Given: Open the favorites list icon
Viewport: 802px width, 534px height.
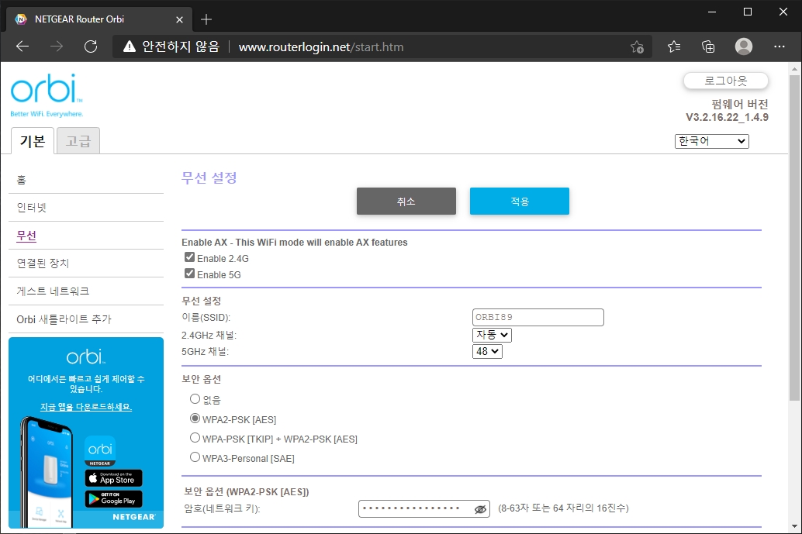Looking at the screenshot, I should 673,47.
